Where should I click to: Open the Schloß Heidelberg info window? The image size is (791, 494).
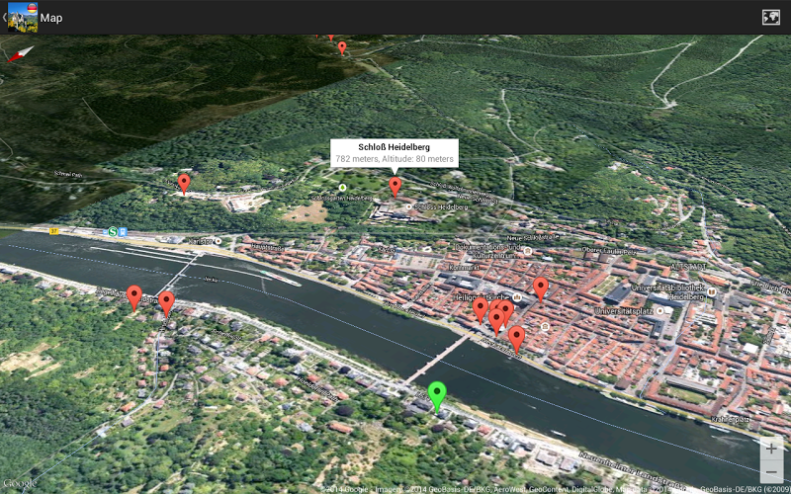pos(395,153)
